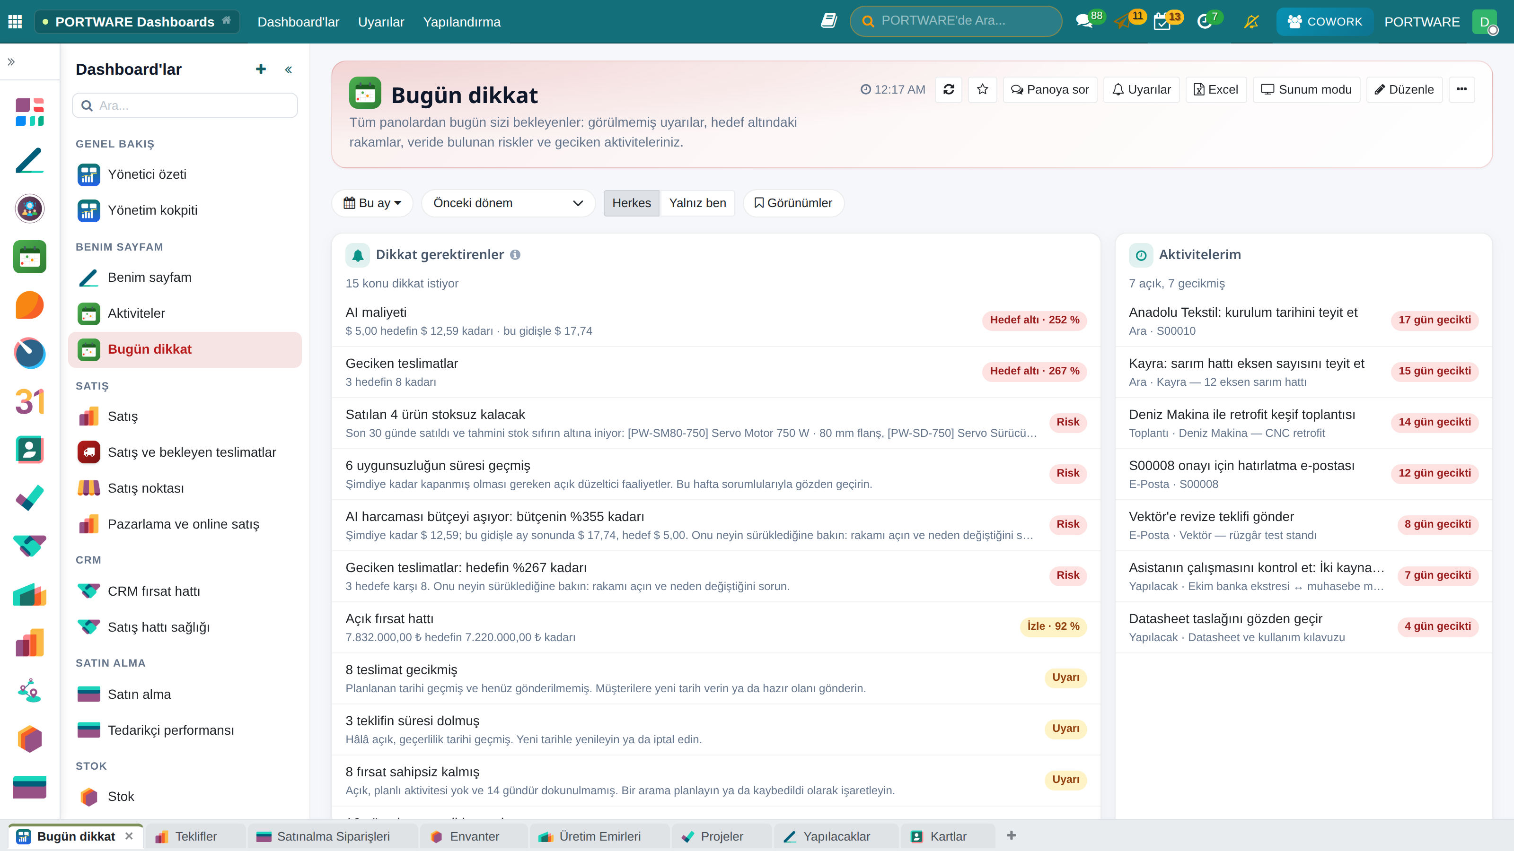1514x851 pixels.
Task: Open the contacts app icon in rail
Action: pyautogui.click(x=29, y=450)
